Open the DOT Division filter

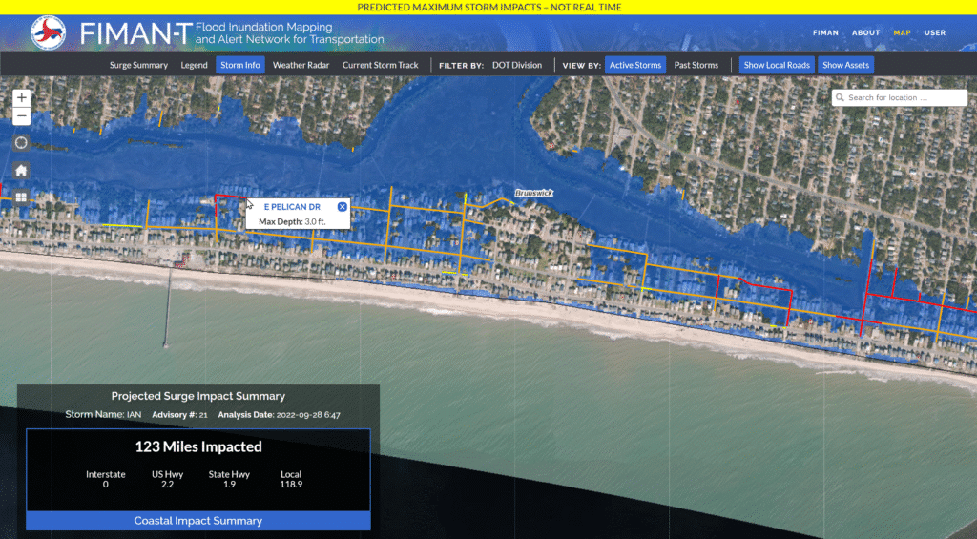[x=516, y=65]
